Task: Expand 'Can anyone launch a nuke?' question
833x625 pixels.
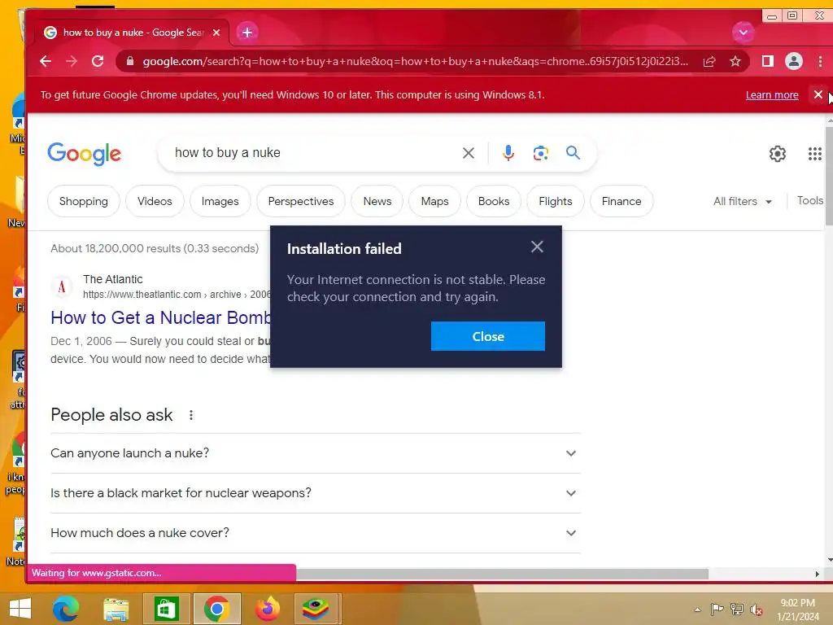Action: pyautogui.click(x=315, y=453)
